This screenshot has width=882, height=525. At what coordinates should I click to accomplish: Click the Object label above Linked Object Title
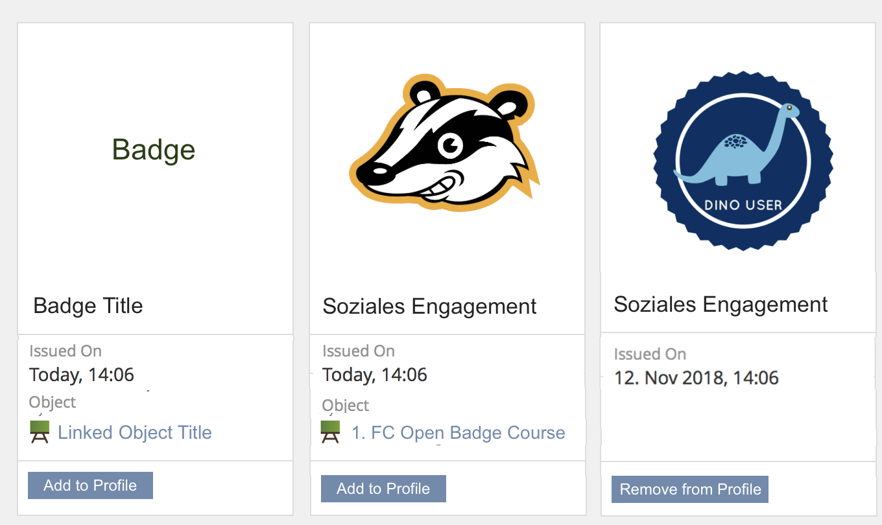pos(53,402)
